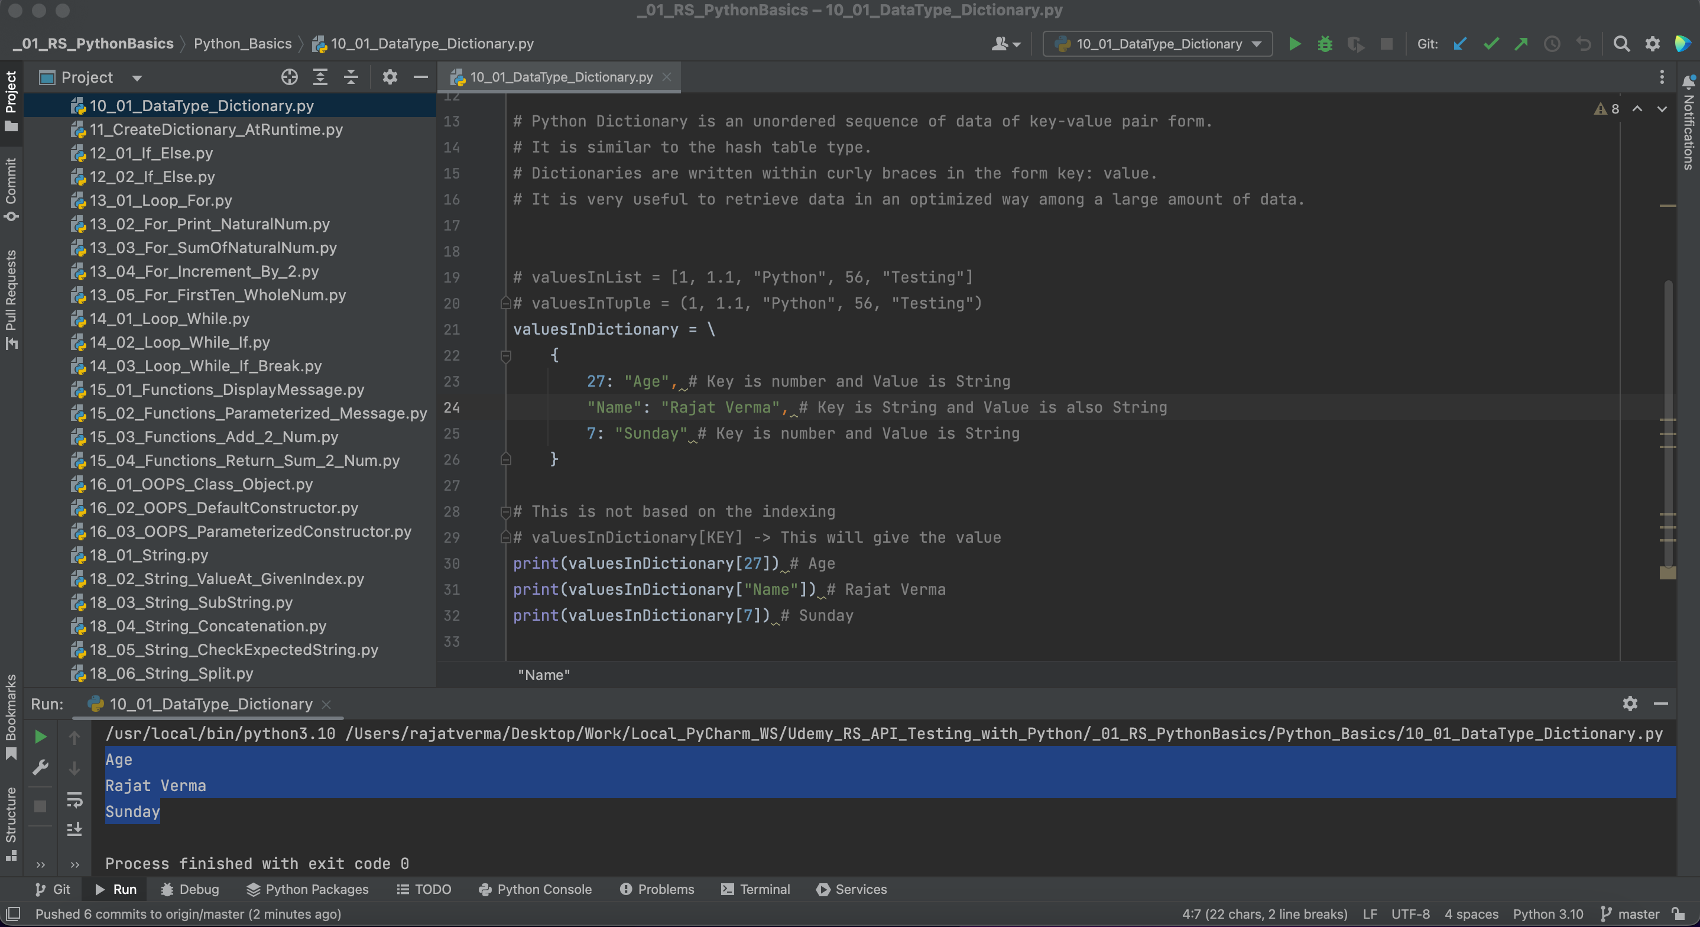Select 11_CreateDictionary_AtRuntime.py in Project tree

pos(216,129)
